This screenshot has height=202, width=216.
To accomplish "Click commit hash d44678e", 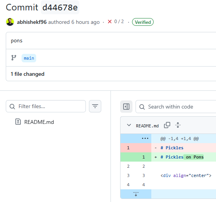I will click(60, 7).
